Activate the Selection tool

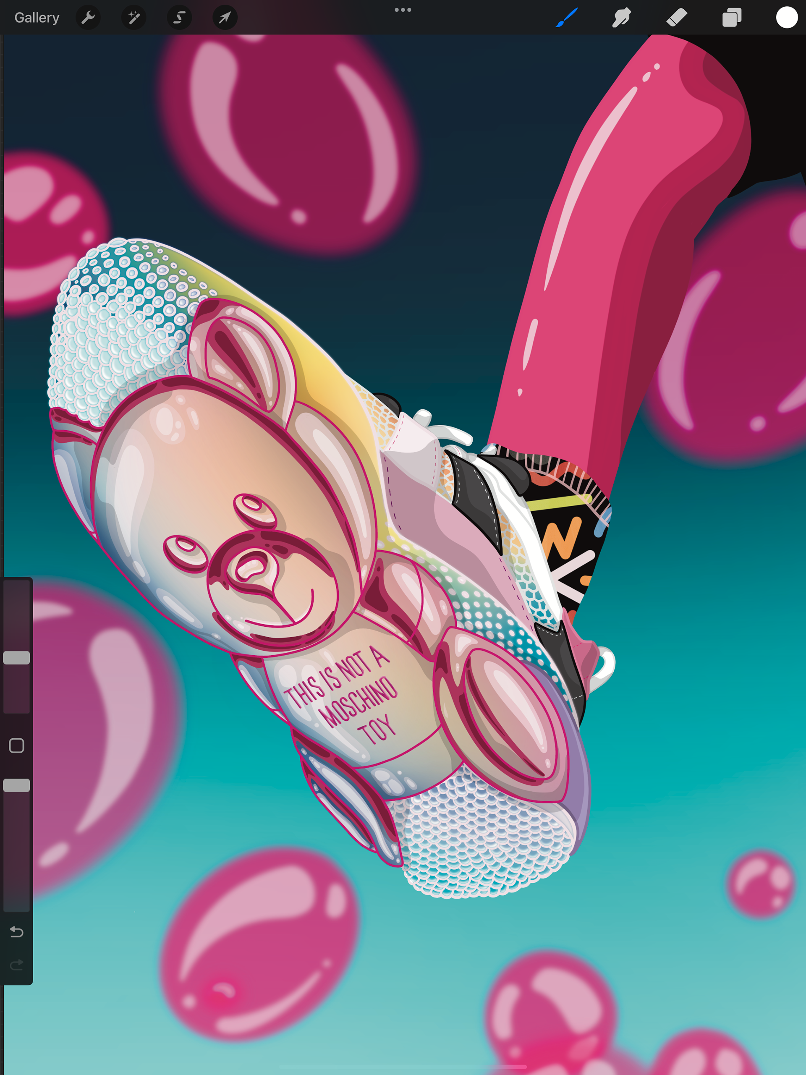click(x=179, y=18)
